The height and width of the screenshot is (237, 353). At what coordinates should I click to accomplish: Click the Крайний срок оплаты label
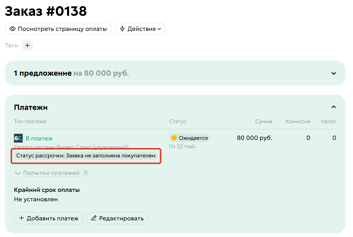point(47,190)
